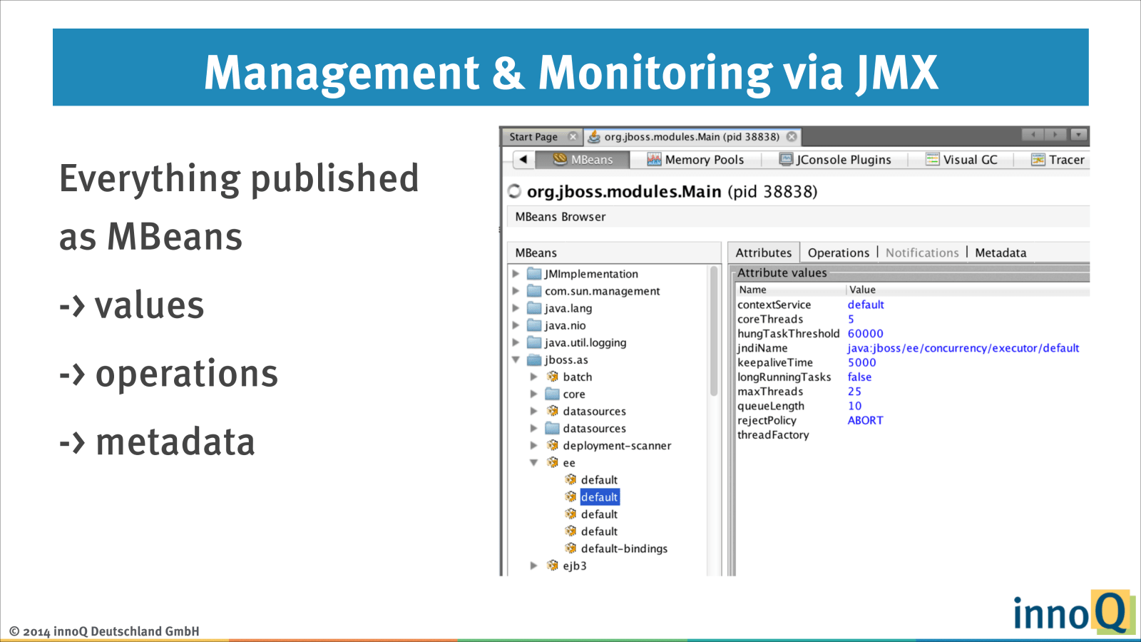Click the jndiName value java:jboss/ee/concurrency/executor/default
The height and width of the screenshot is (642, 1141).
963,348
